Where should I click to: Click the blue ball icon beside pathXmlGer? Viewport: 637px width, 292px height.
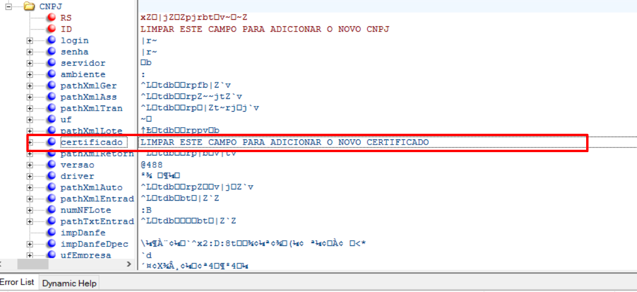tap(51, 86)
